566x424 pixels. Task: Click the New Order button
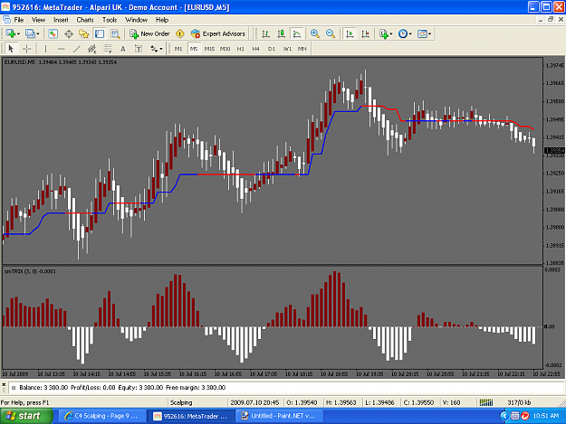coord(149,33)
